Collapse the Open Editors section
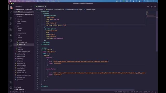 pos(24,10)
